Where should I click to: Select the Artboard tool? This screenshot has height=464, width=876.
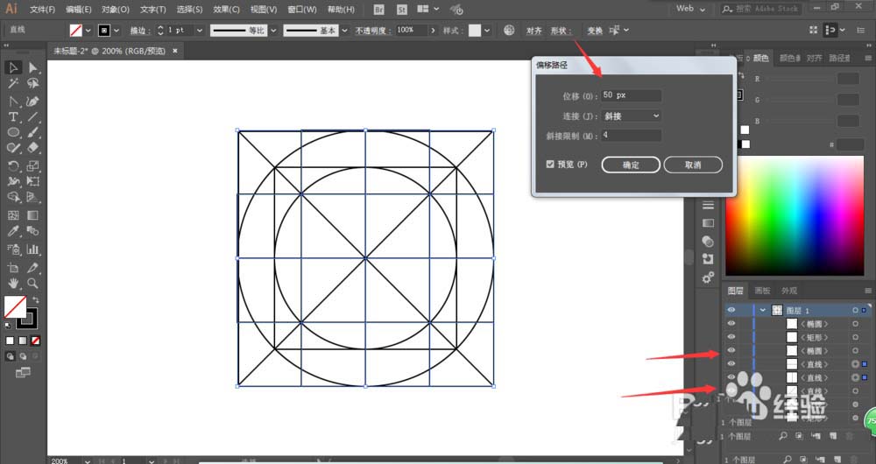tap(13, 268)
